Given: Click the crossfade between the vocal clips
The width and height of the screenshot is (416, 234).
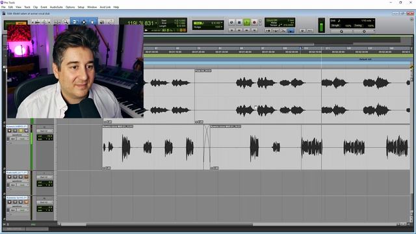Looking at the screenshot, I should [207, 147].
